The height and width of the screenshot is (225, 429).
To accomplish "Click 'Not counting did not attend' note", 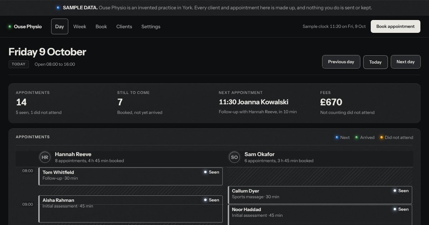I will (x=347, y=112).
